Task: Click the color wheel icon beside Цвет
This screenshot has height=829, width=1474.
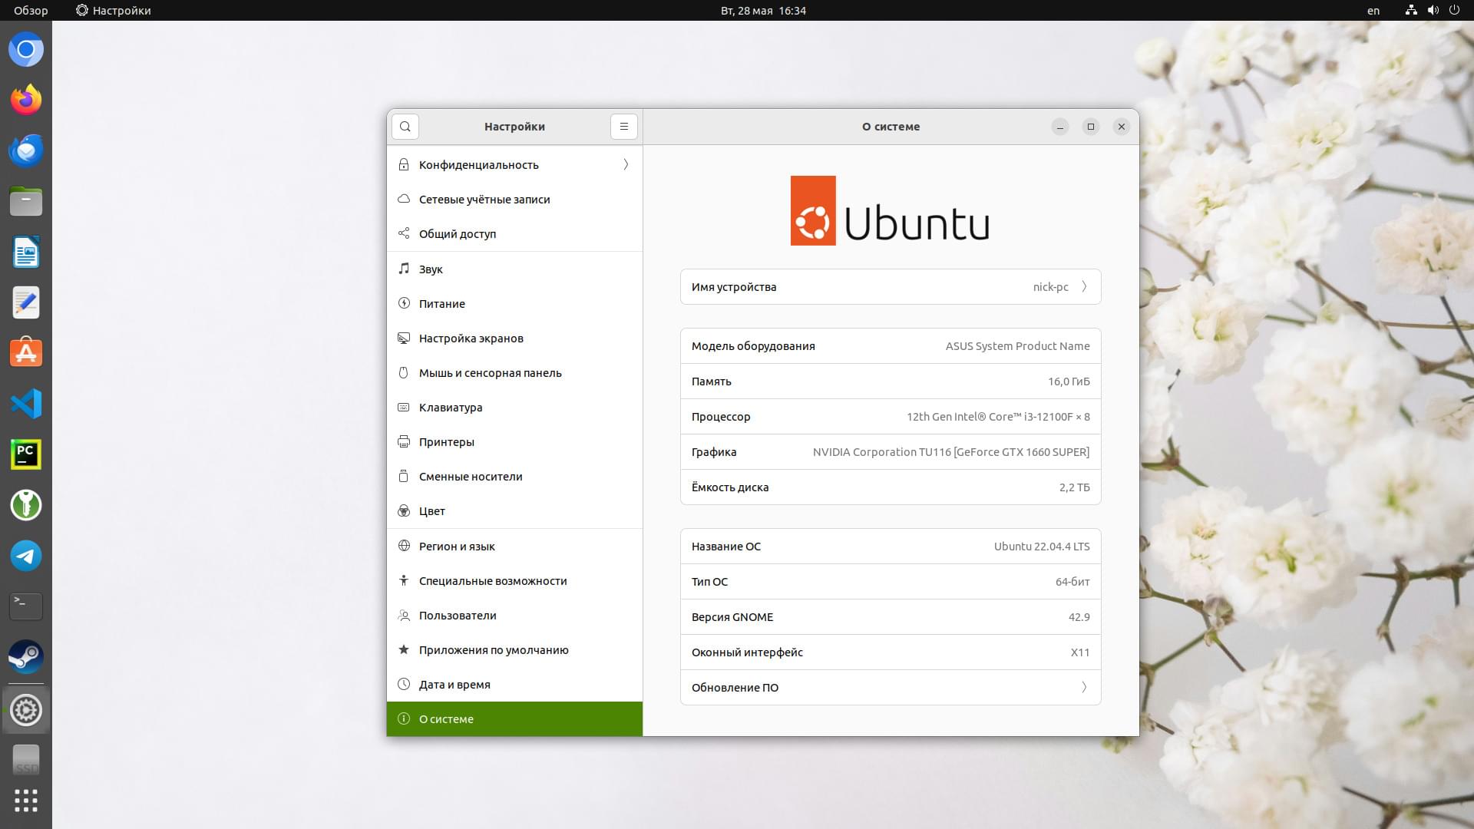Action: point(404,510)
